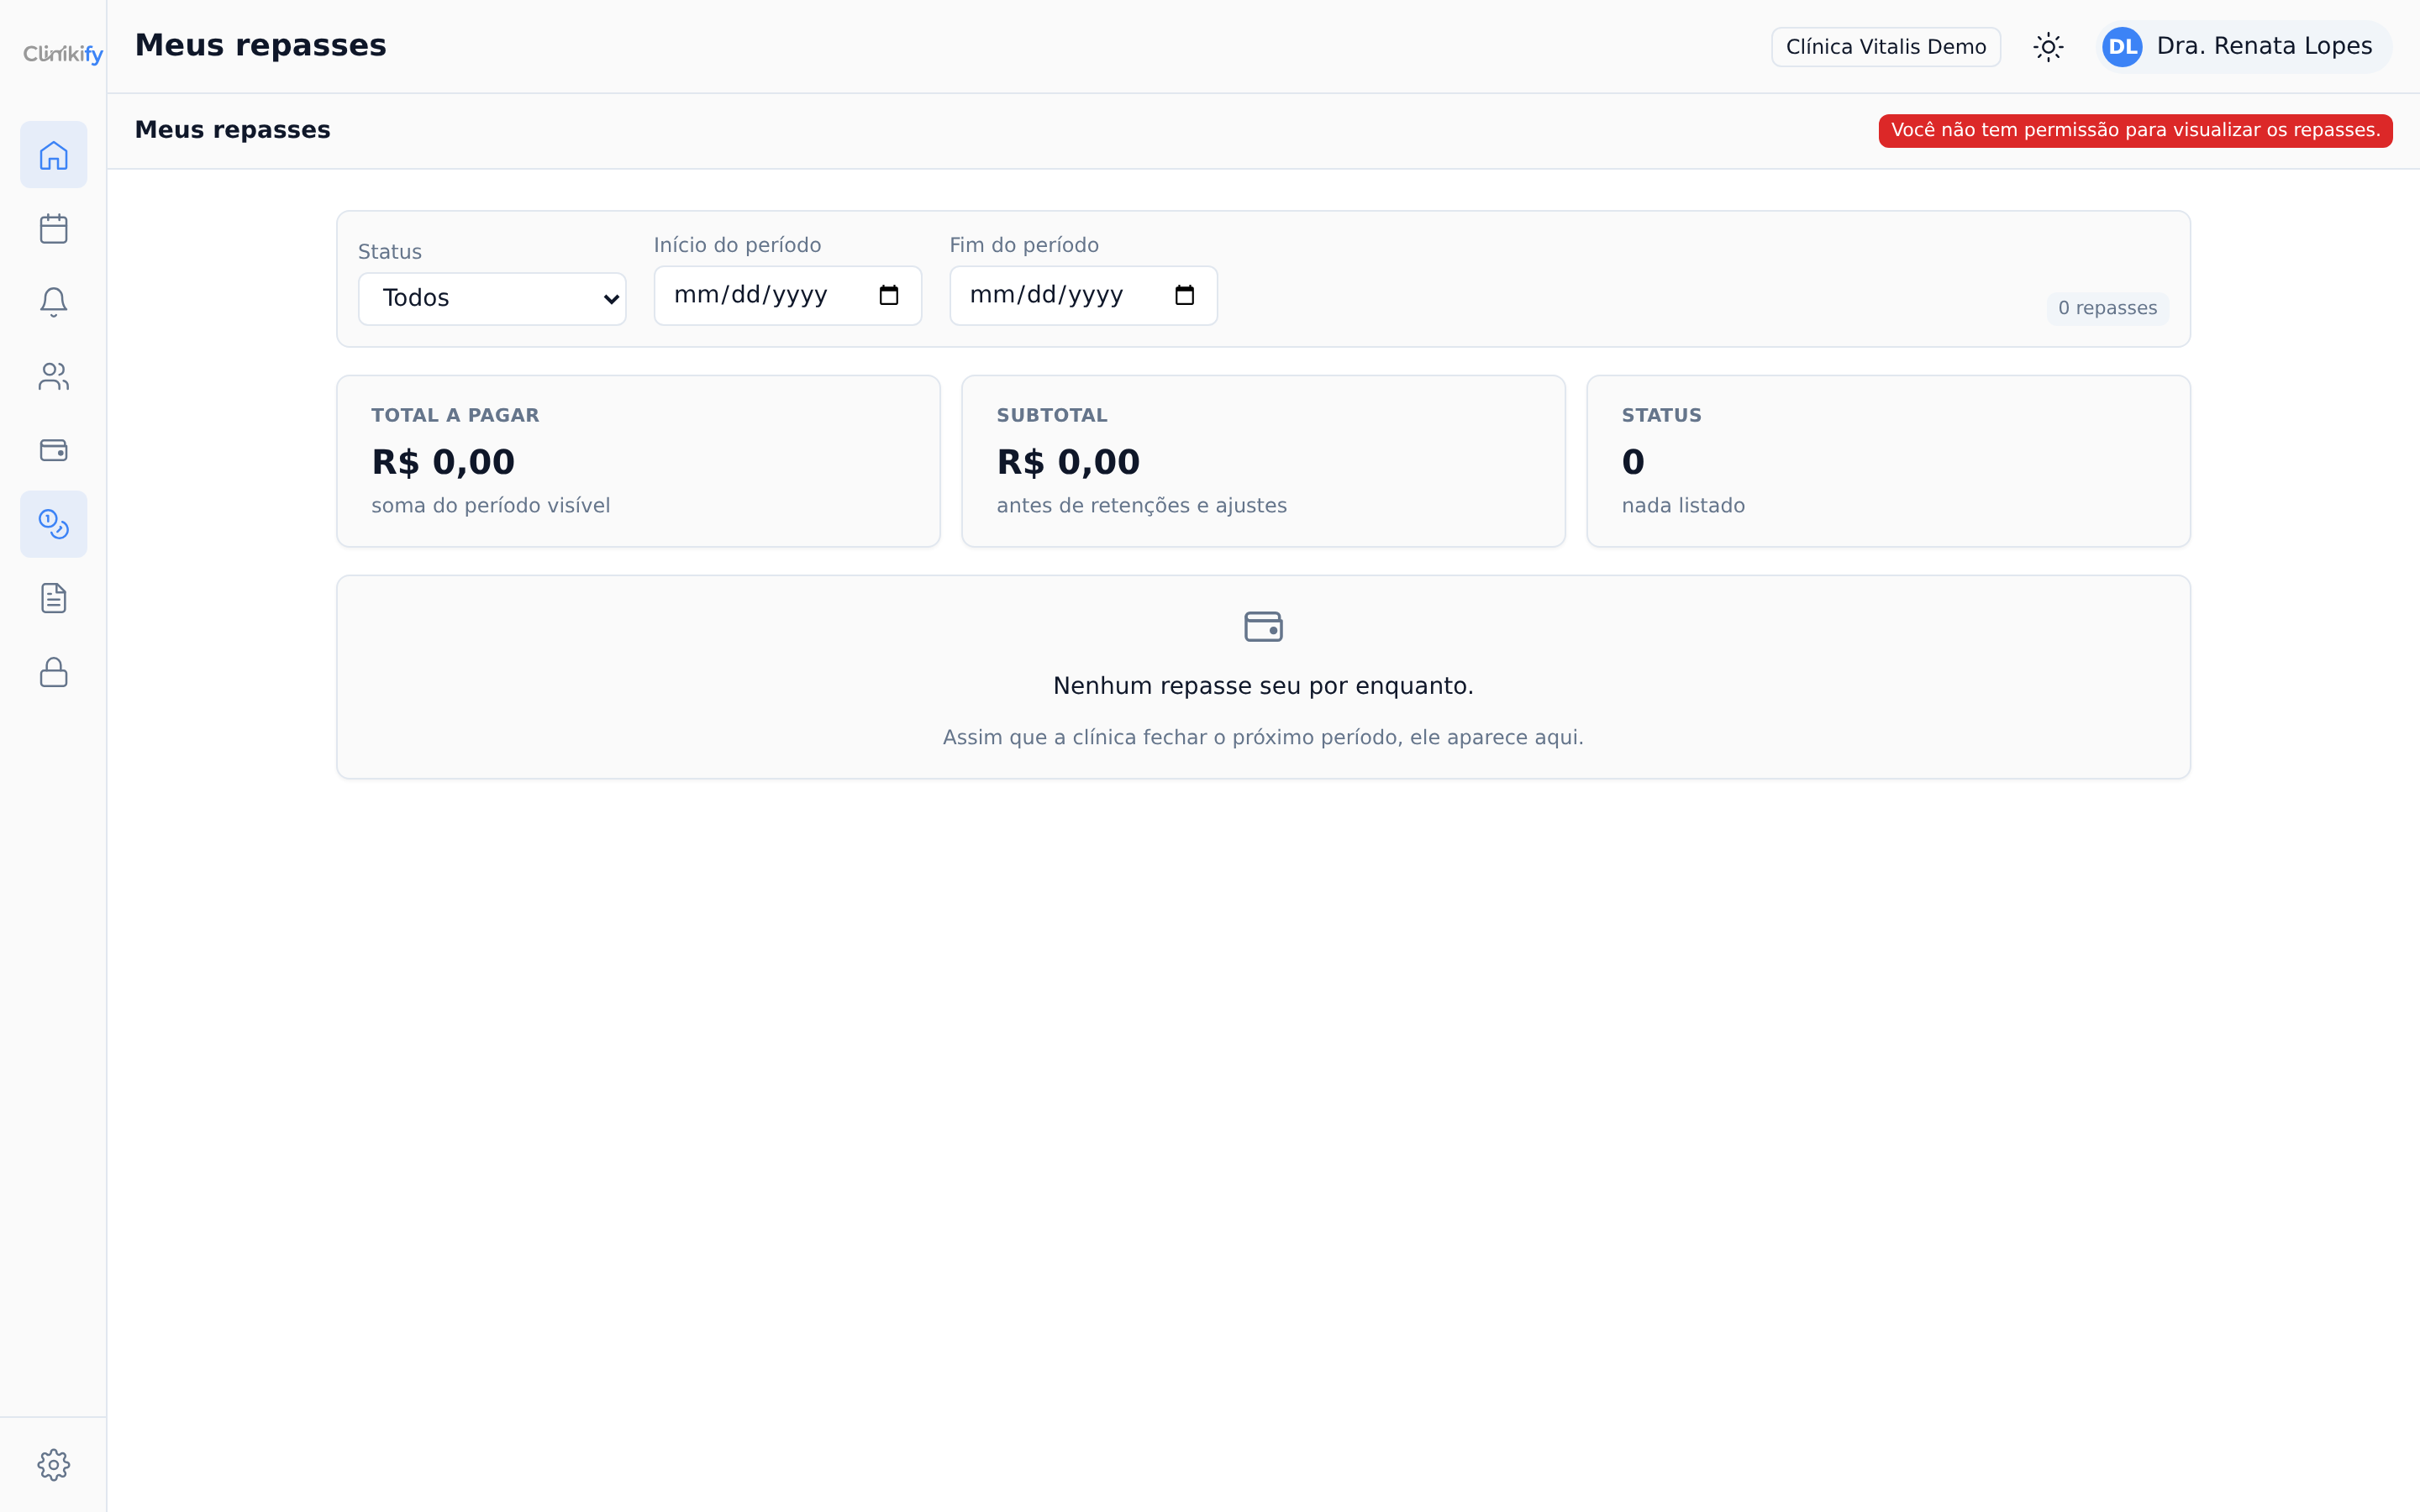Viewport: 2420px width, 1512px height.
Task: Click the Início do período date field
Action: point(788,295)
